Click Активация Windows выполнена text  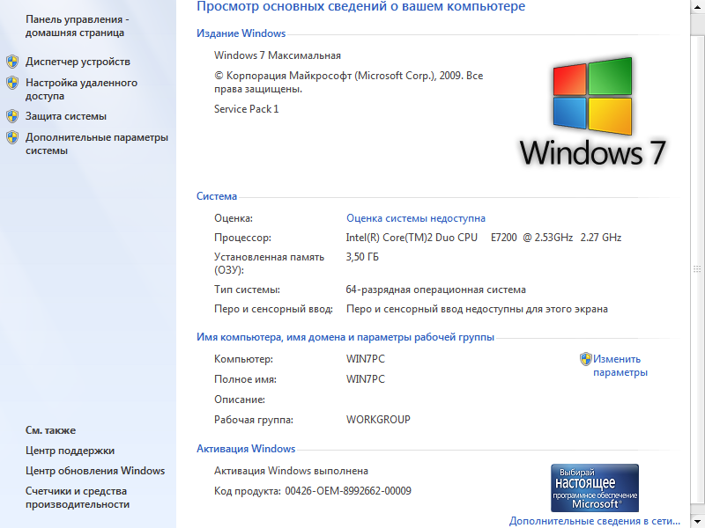tap(291, 471)
